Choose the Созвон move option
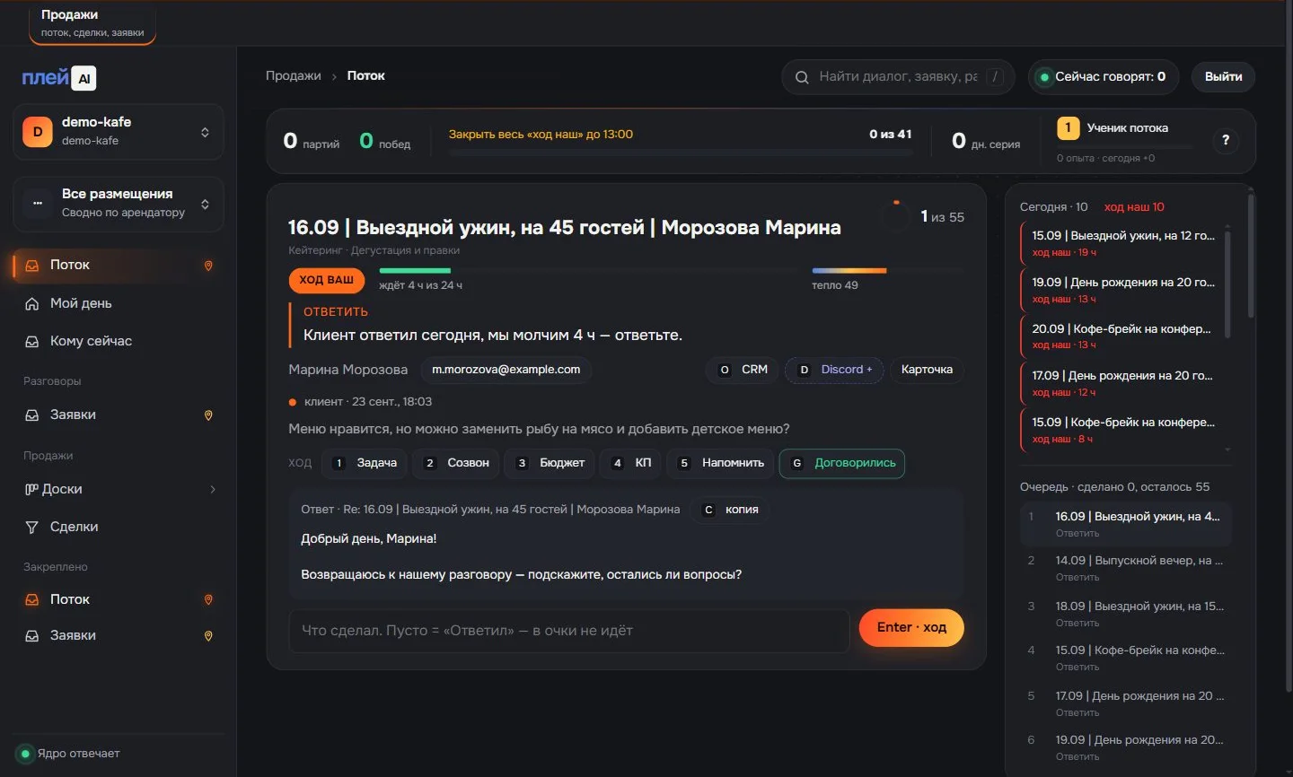This screenshot has width=1293, height=777. point(457,463)
